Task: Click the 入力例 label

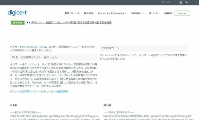Action: coord(13,105)
